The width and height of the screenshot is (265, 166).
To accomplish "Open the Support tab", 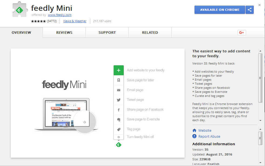I will click(x=107, y=33).
